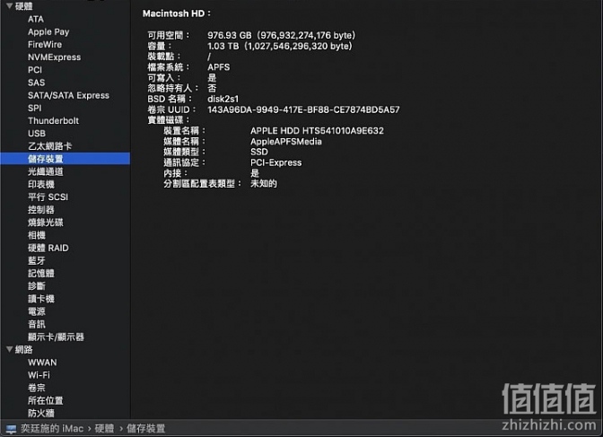This screenshot has height=437, width=603.
Task: Select 硬體 RAID entry
Action: [x=48, y=249]
